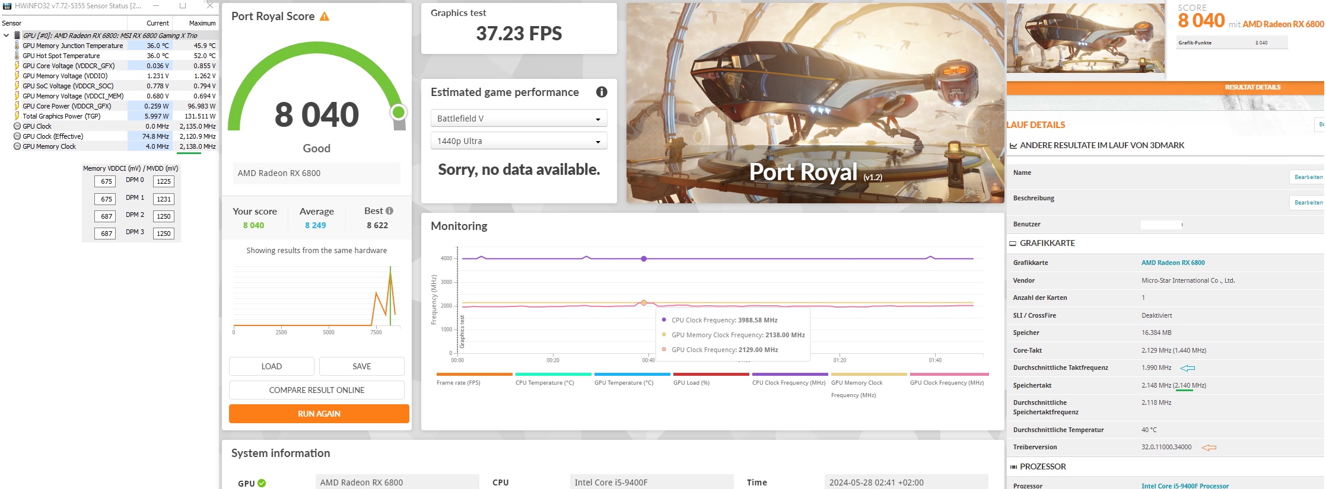The width and height of the screenshot is (1326, 489).
Task: Toggle GPU Memory Clock Frequency chart legend
Action: coord(869,386)
